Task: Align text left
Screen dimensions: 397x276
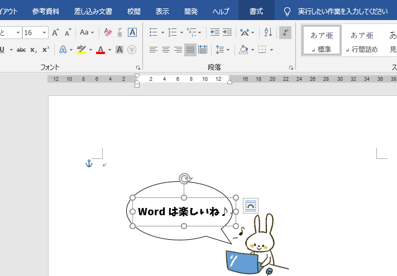Action: click(154, 50)
